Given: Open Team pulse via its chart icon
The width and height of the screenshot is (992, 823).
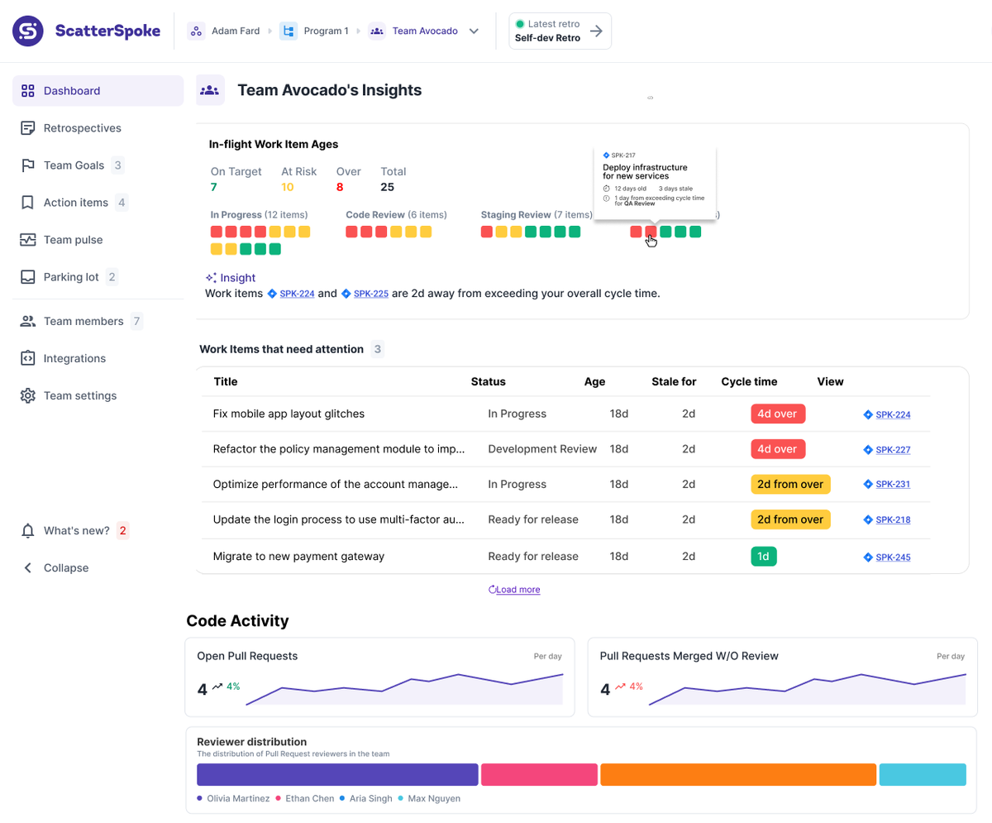Looking at the screenshot, I should [x=27, y=239].
